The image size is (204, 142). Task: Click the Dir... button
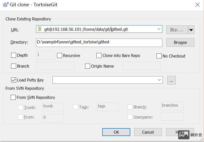tap(177, 30)
